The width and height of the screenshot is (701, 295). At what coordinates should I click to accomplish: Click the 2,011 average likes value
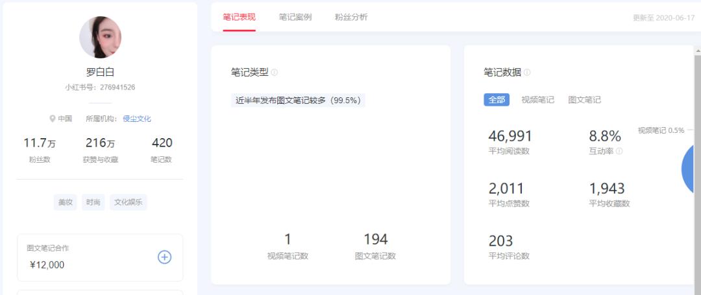coord(506,189)
